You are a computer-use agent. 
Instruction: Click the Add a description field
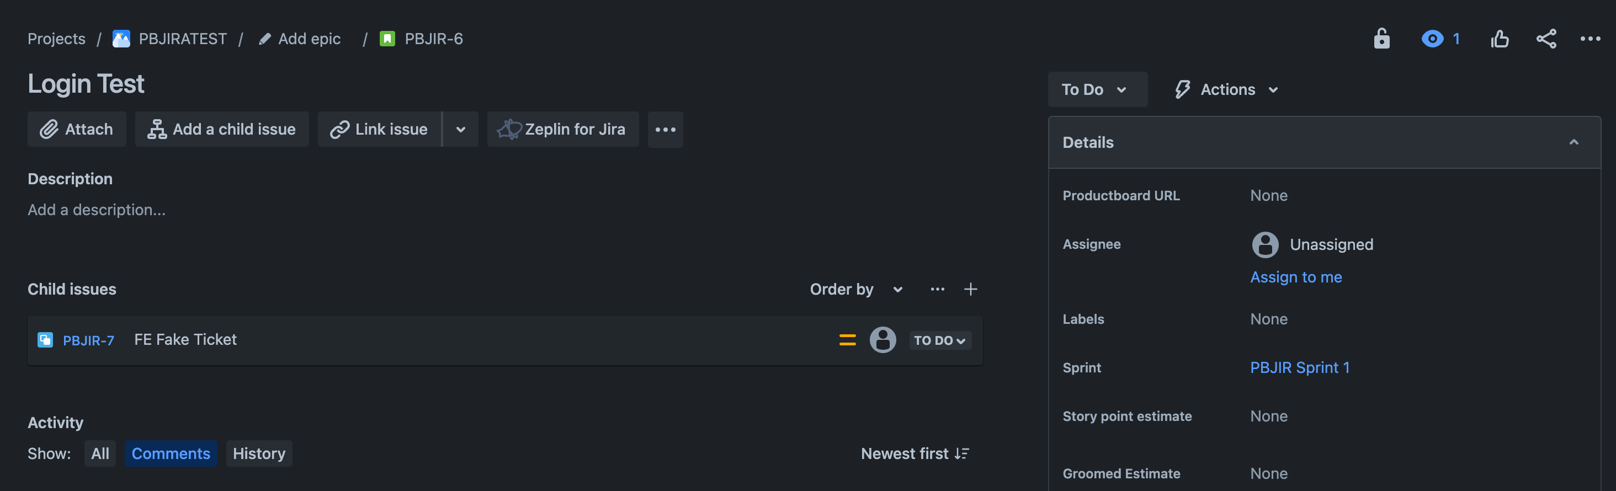97,210
